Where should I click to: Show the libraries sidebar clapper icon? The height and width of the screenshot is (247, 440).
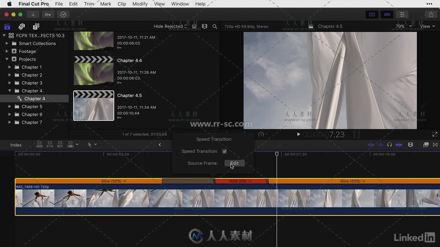[7, 26]
